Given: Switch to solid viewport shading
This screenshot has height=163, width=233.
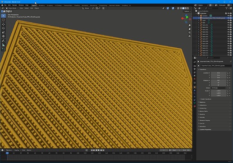Looking at the screenshot, I should (x=183, y=8).
